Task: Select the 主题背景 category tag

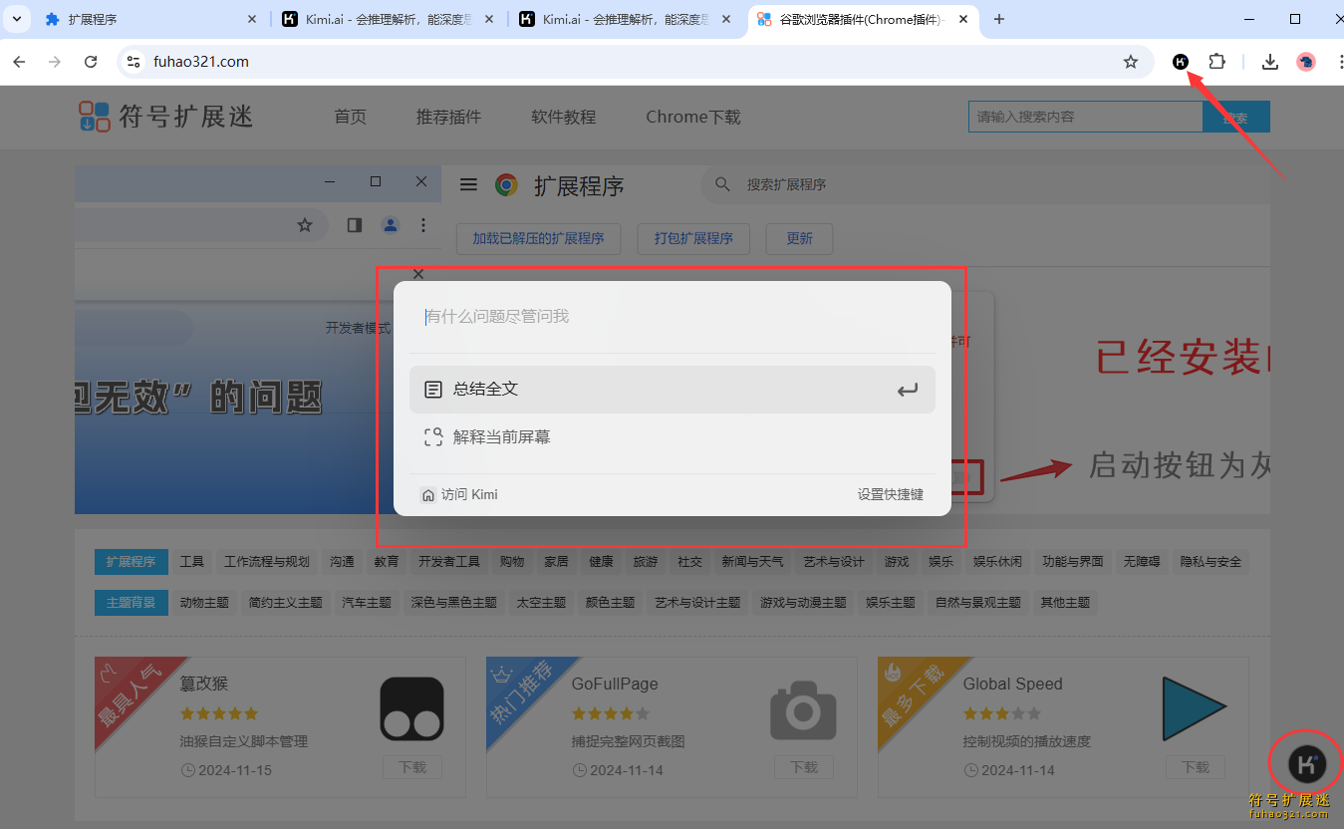Action: pyautogui.click(x=132, y=603)
